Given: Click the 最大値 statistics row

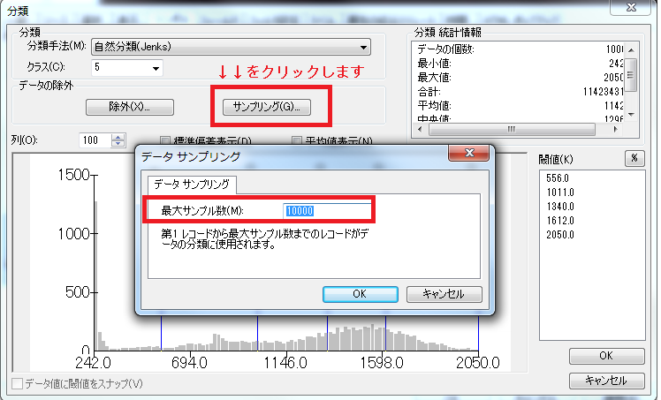Looking at the screenshot, I should (520, 78).
